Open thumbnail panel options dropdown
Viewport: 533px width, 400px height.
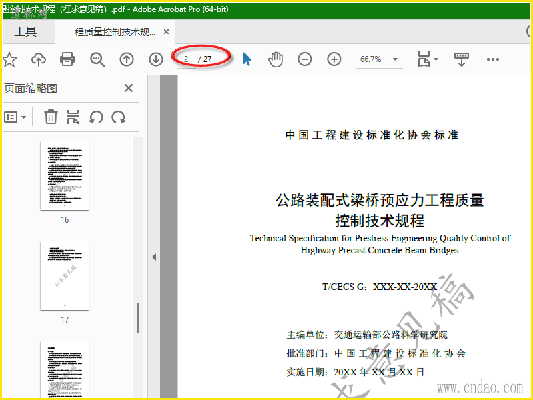(15, 117)
